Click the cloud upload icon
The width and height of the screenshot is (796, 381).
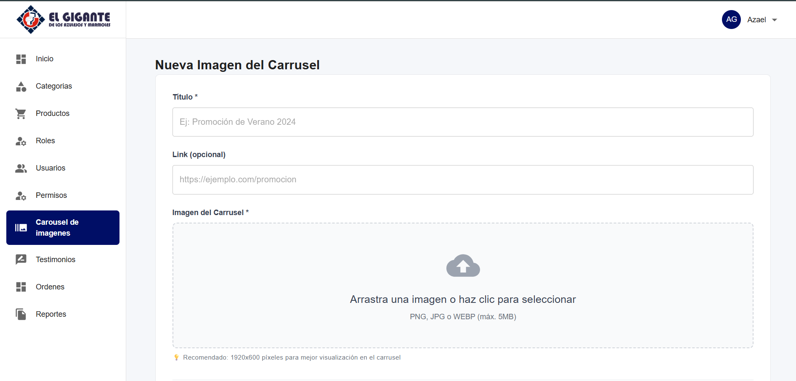tap(463, 265)
